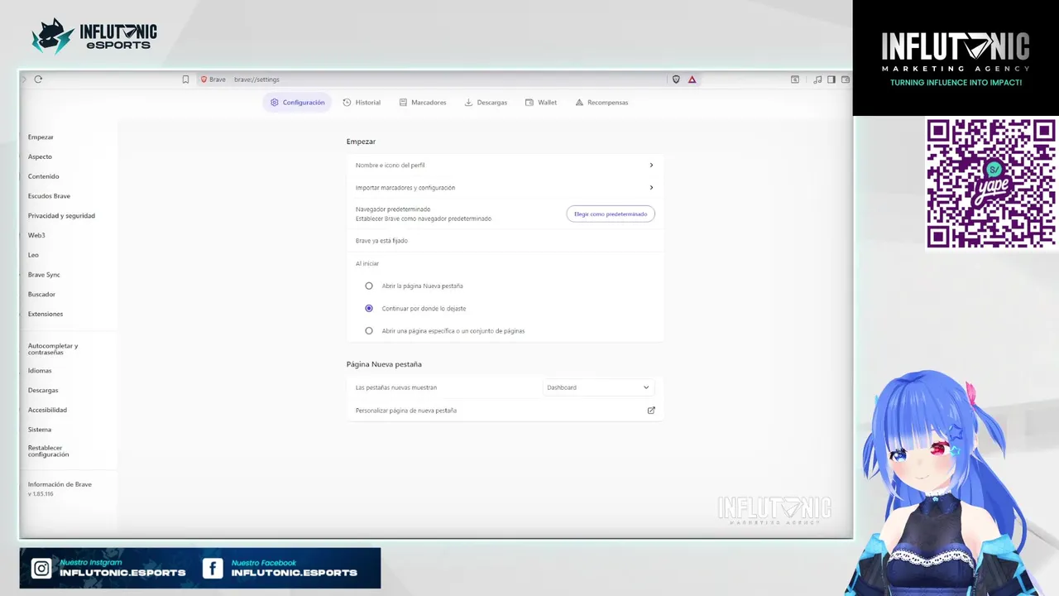Click the 'Las pestañas nuevas muestran' label
1059x596 pixels.
[396, 387]
